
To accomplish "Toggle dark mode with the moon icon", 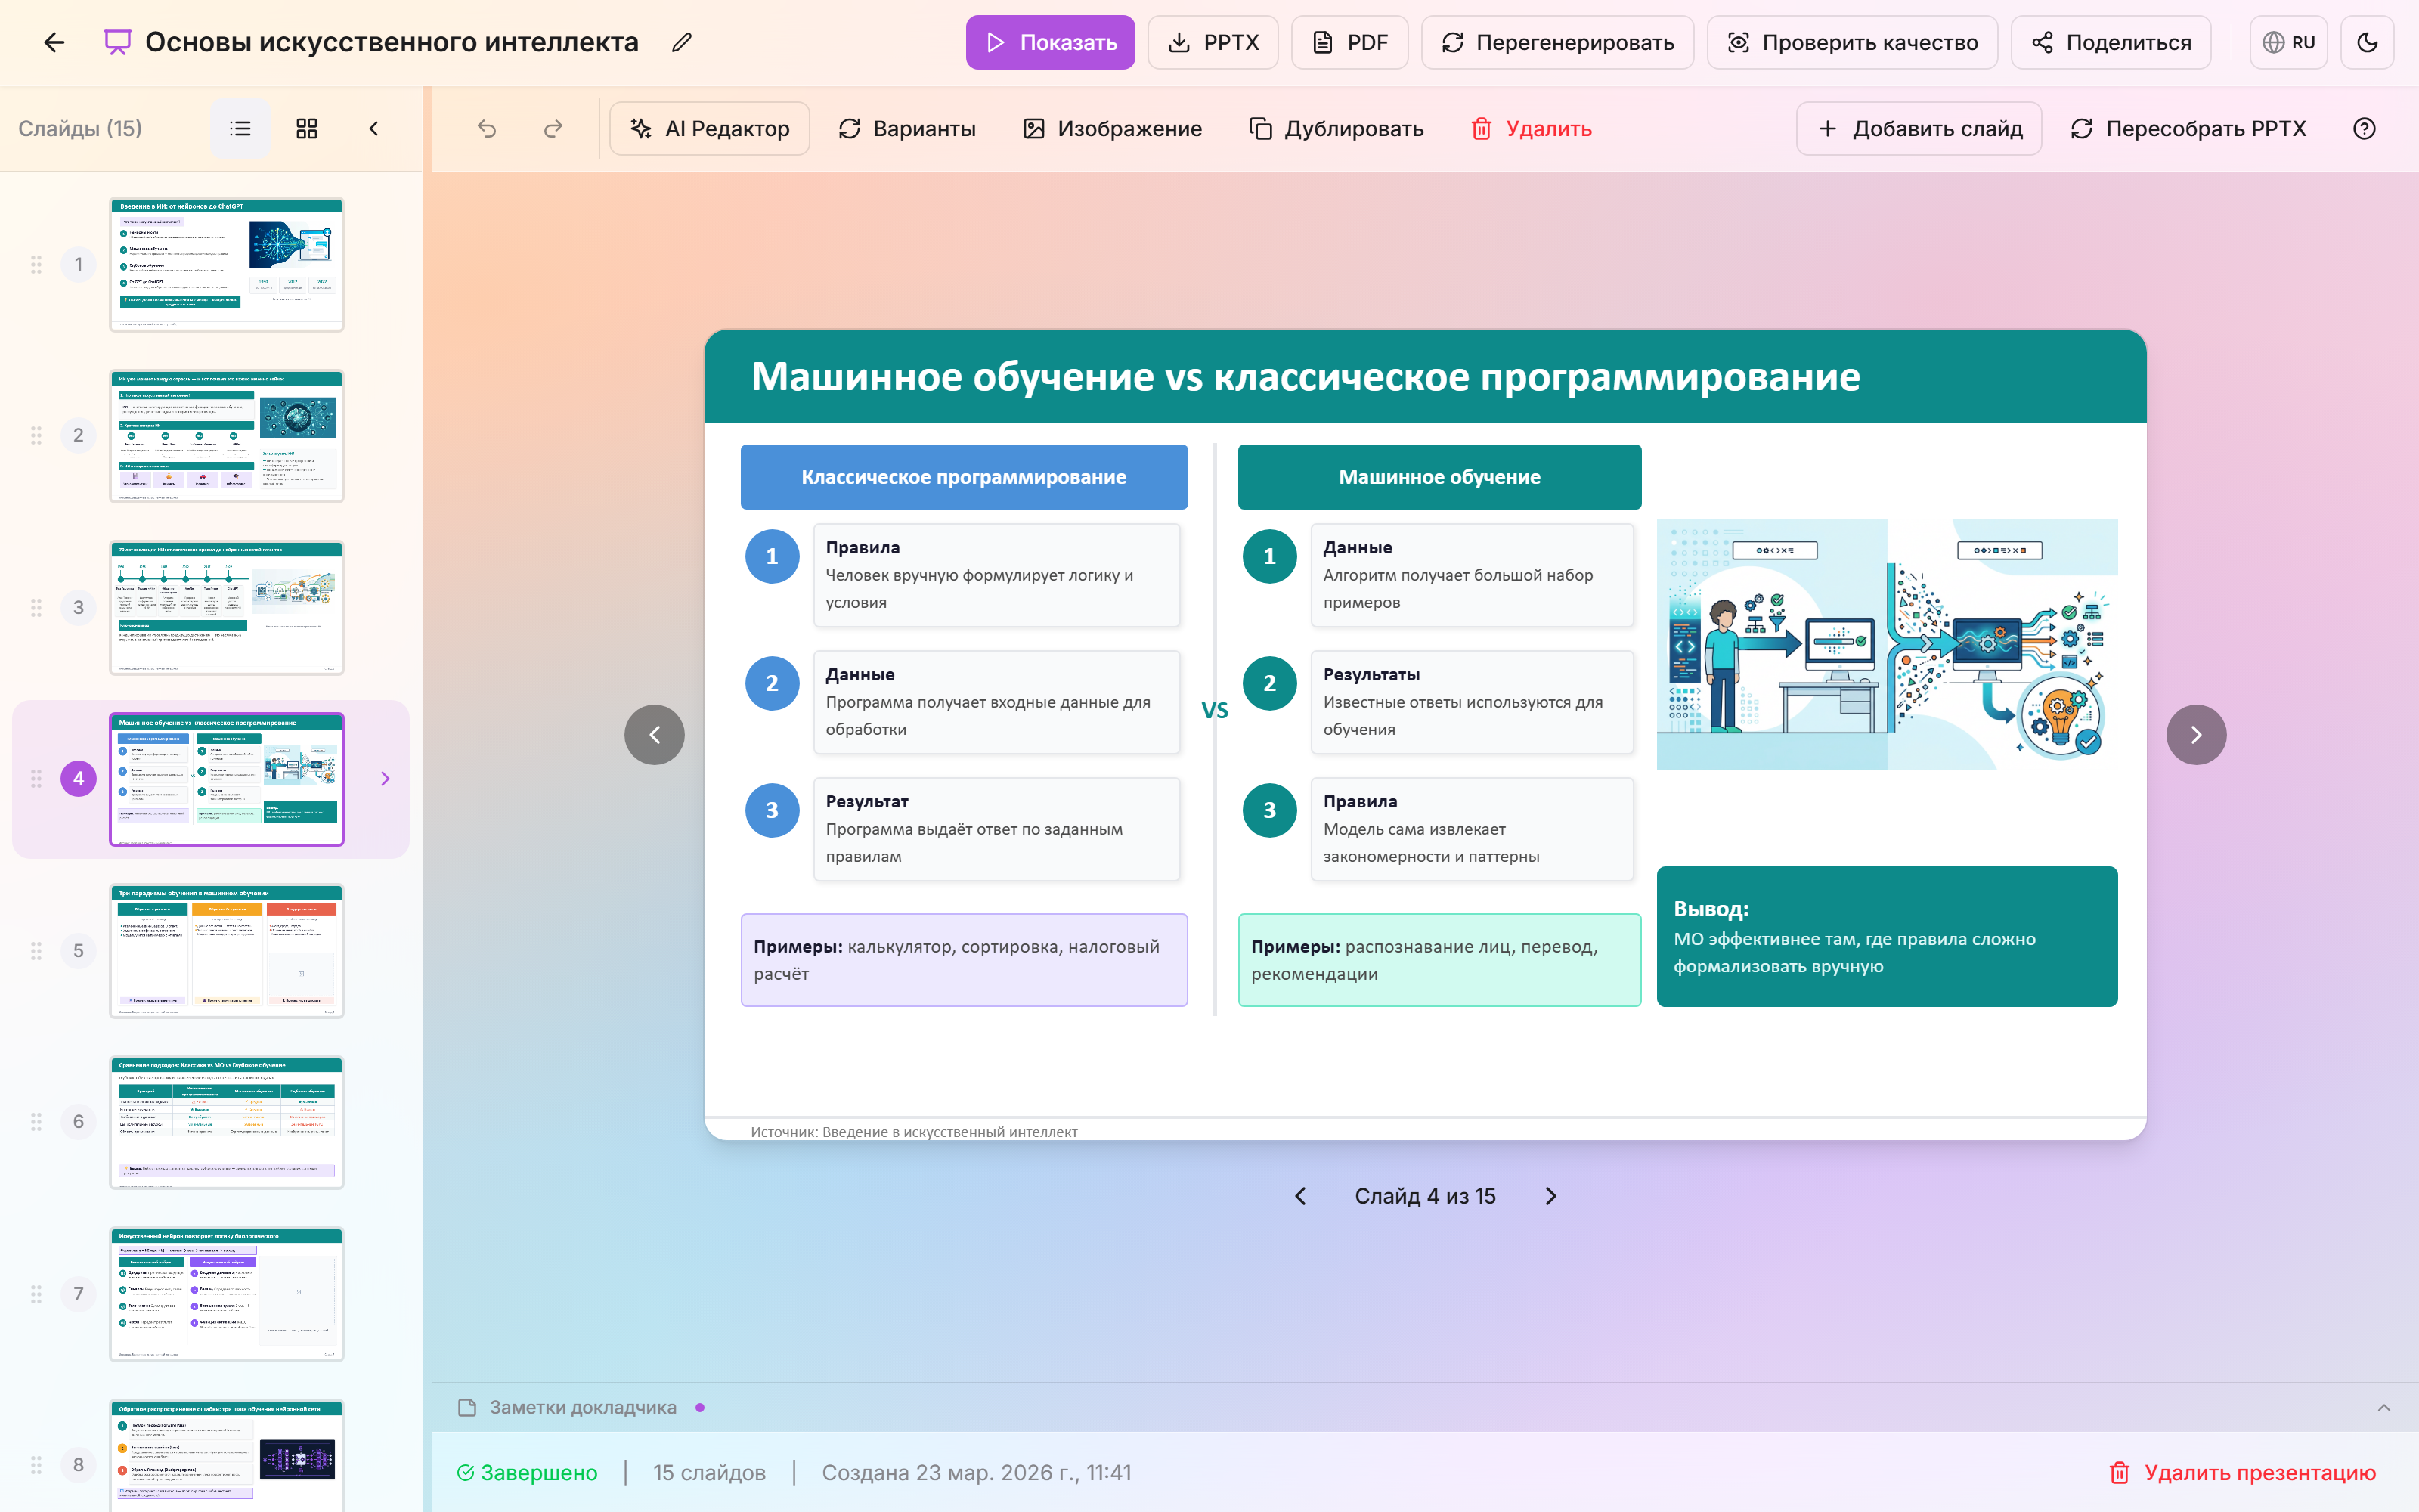I will [2368, 42].
